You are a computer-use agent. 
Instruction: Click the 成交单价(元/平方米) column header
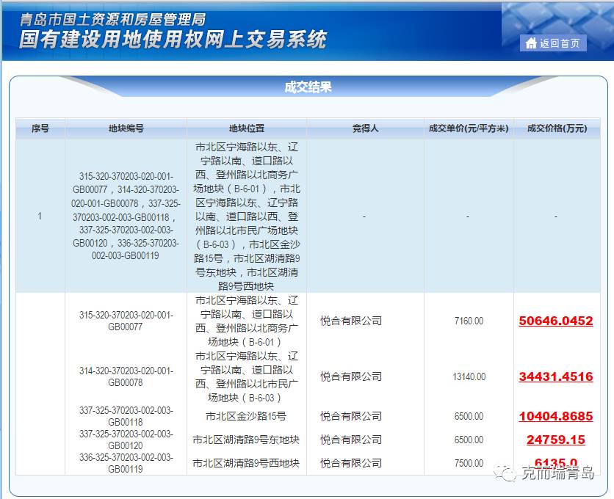click(x=469, y=128)
